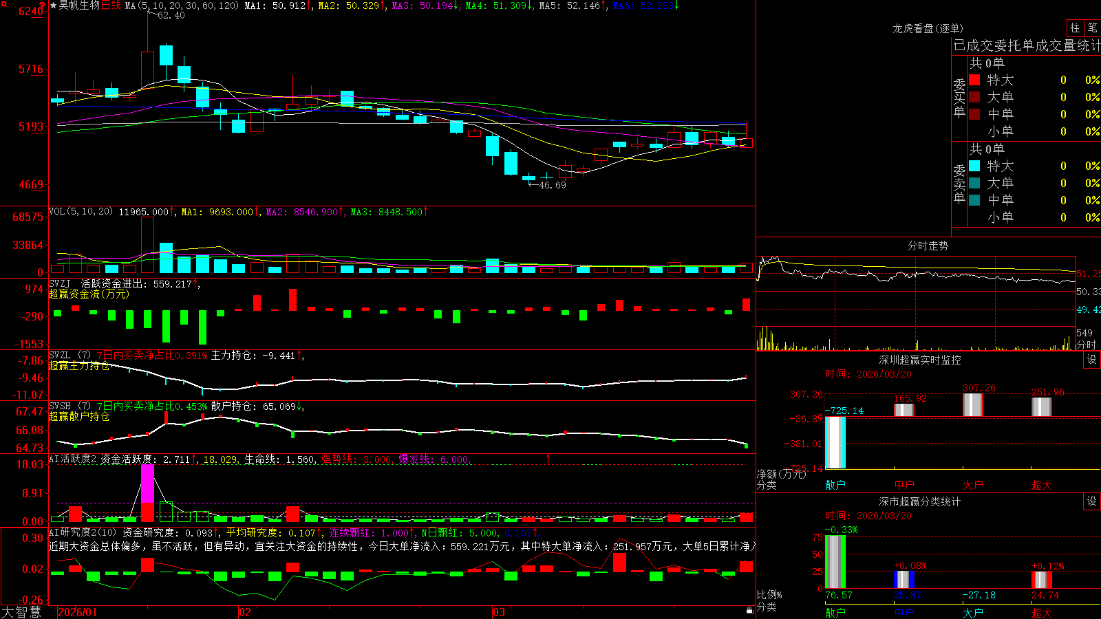The height and width of the screenshot is (619, 1101).
Task: Click the 近期大资金总体偏多 analysis text line
Action: pos(402,546)
